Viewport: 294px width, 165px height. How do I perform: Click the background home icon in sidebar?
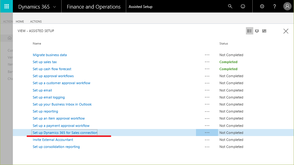[x=9, y=38]
